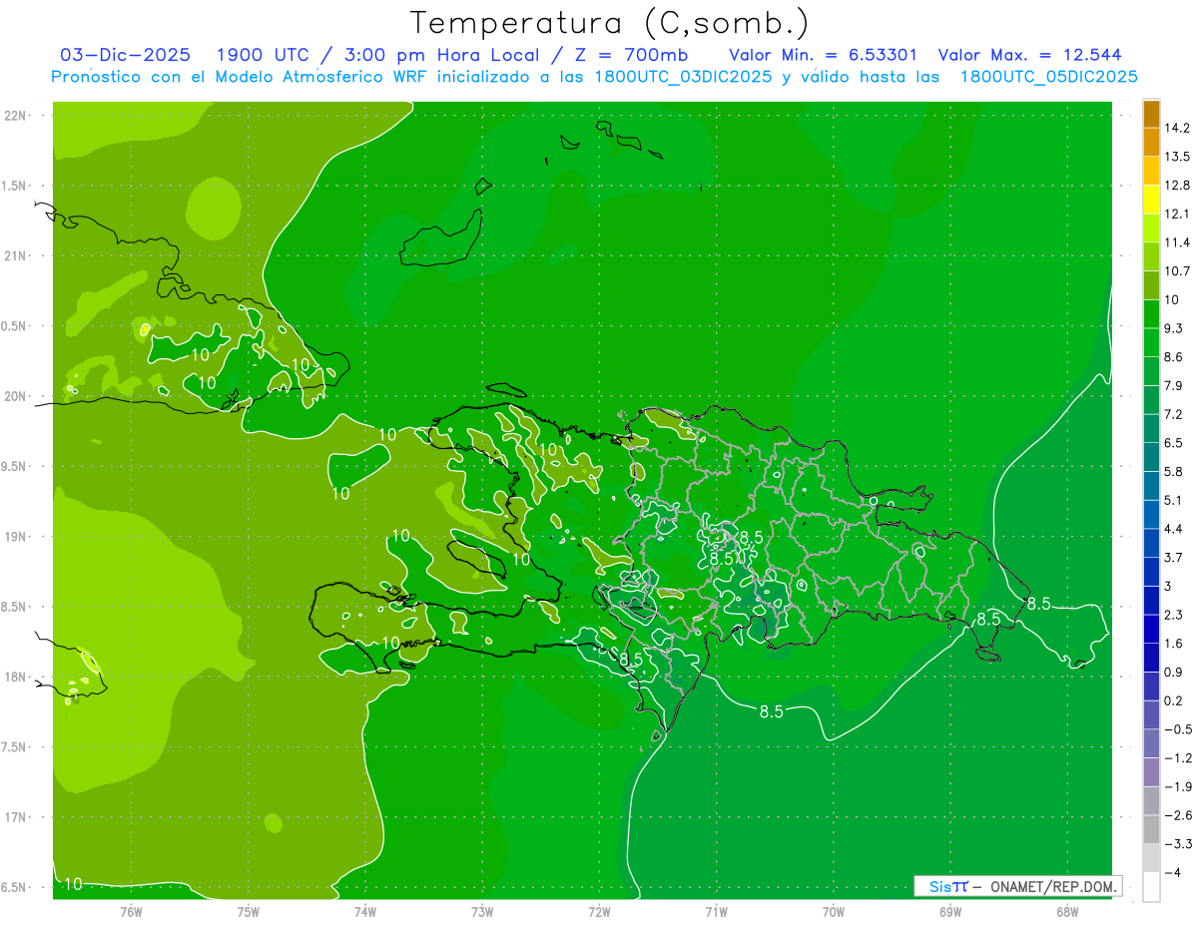
Task: Click the 72W longitude axis label
Action: [x=599, y=912]
